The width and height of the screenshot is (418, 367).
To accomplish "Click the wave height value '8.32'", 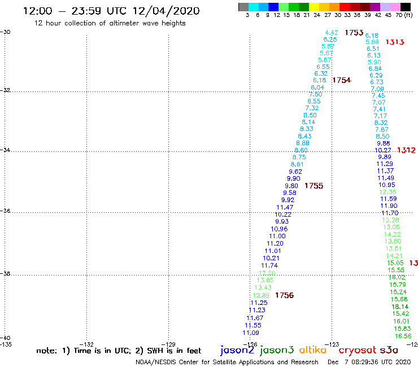I will 381,123.
